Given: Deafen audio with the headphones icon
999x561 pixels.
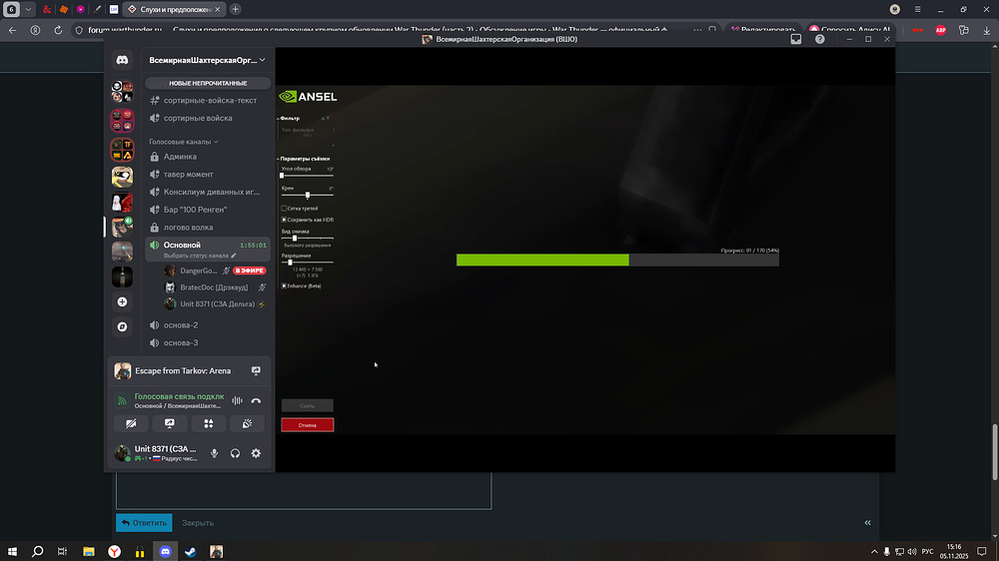Looking at the screenshot, I should (x=235, y=453).
